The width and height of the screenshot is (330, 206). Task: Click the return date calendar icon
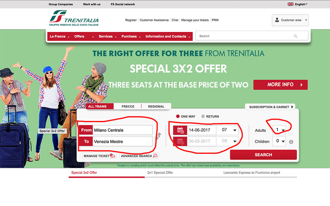[180, 141]
